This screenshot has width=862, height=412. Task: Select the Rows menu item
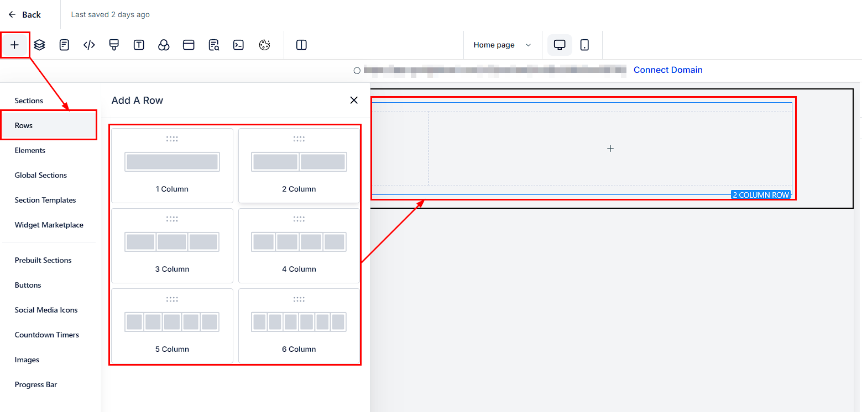click(x=49, y=125)
